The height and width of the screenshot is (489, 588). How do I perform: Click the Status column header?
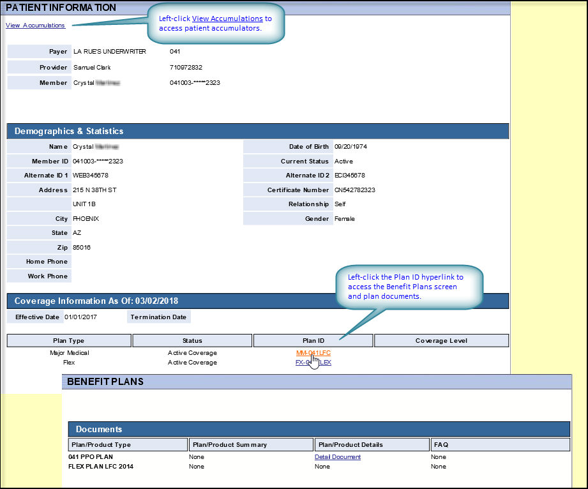pyautogui.click(x=192, y=341)
